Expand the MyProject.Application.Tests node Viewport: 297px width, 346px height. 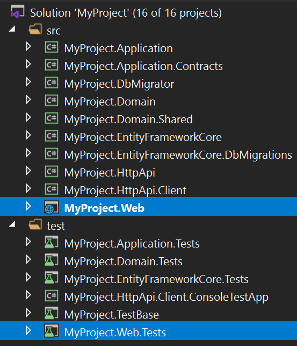point(28,242)
